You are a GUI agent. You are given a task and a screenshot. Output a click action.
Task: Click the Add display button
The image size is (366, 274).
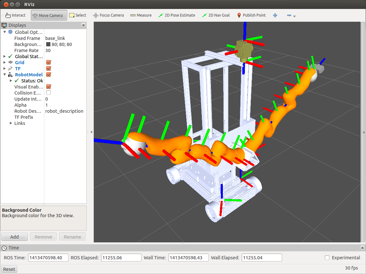click(x=14, y=237)
